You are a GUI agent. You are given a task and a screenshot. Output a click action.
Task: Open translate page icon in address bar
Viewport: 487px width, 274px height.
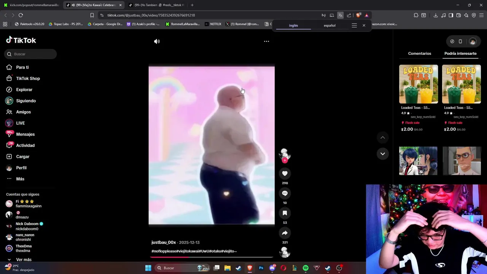point(340,15)
